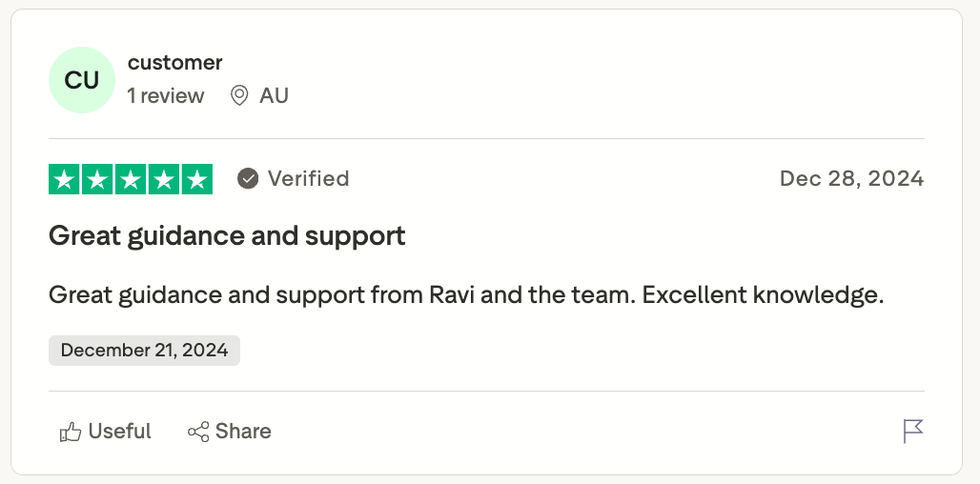Screen dimensions: 980x484
Task: Click the "1 review" count text
Action: pos(166,95)
